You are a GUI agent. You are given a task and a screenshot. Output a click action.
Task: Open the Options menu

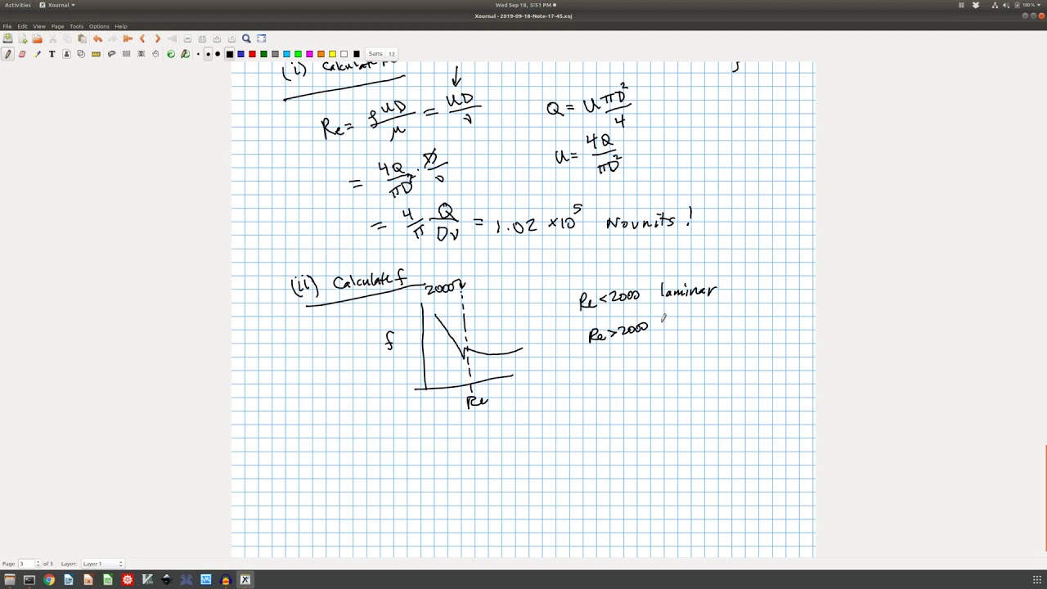99,26
